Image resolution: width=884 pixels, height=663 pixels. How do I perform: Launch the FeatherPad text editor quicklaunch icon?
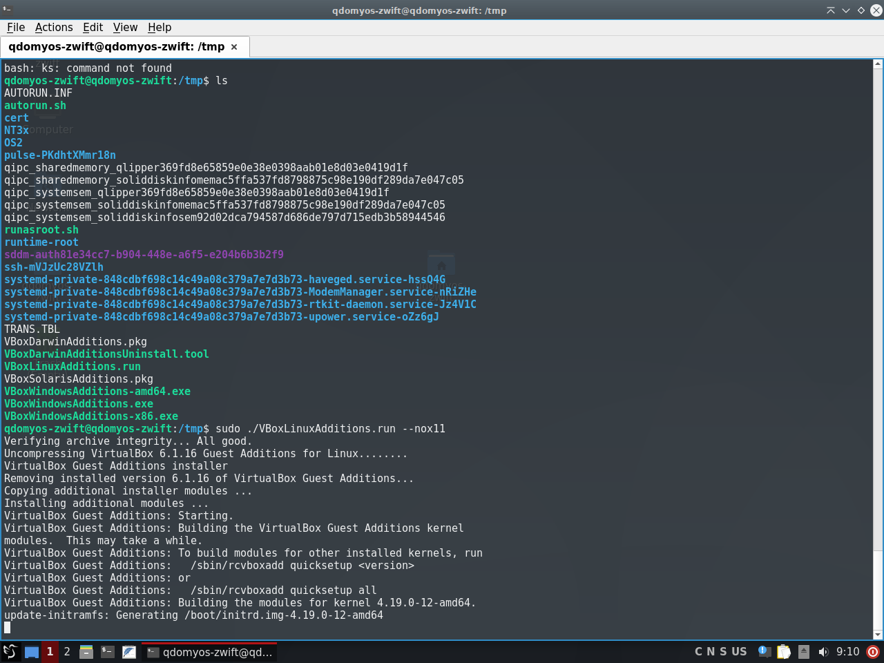point(129,651)
